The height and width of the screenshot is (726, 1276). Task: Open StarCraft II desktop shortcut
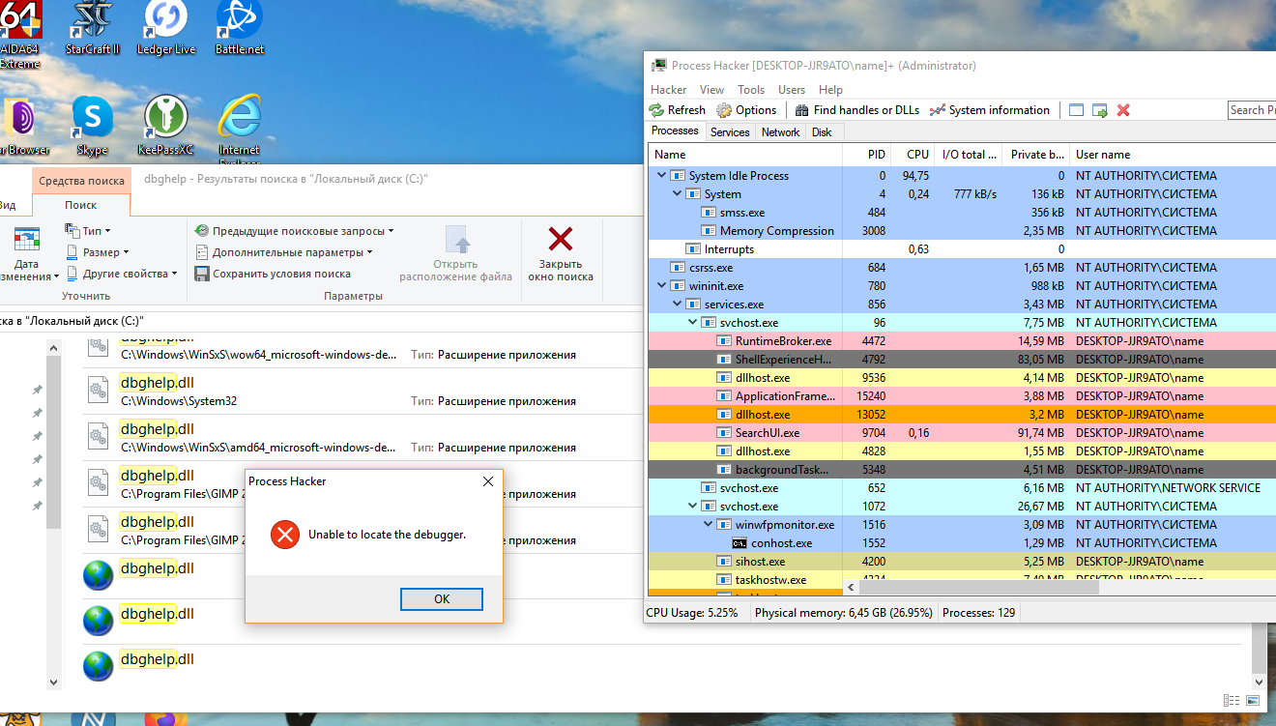coord(91,21)
